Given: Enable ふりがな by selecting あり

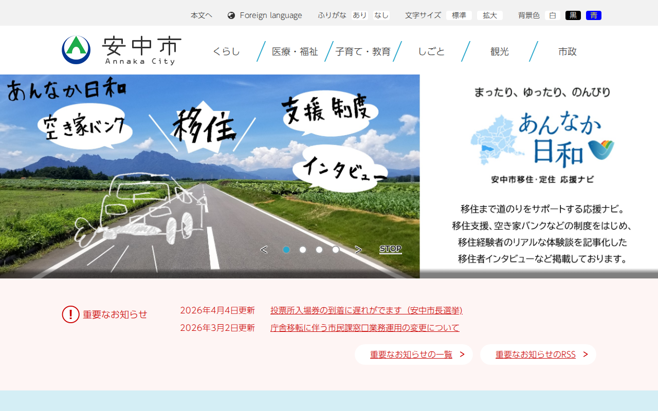Looking at the screenshot, I should 359,15.
